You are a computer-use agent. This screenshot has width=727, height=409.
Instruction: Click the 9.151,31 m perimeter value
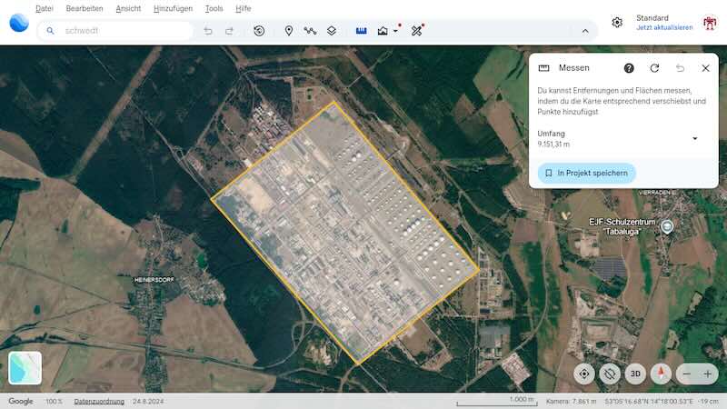[553, 145]
